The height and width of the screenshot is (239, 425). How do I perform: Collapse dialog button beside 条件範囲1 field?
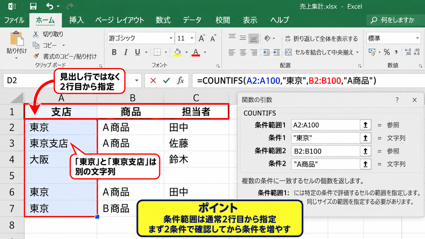[365, 125]
